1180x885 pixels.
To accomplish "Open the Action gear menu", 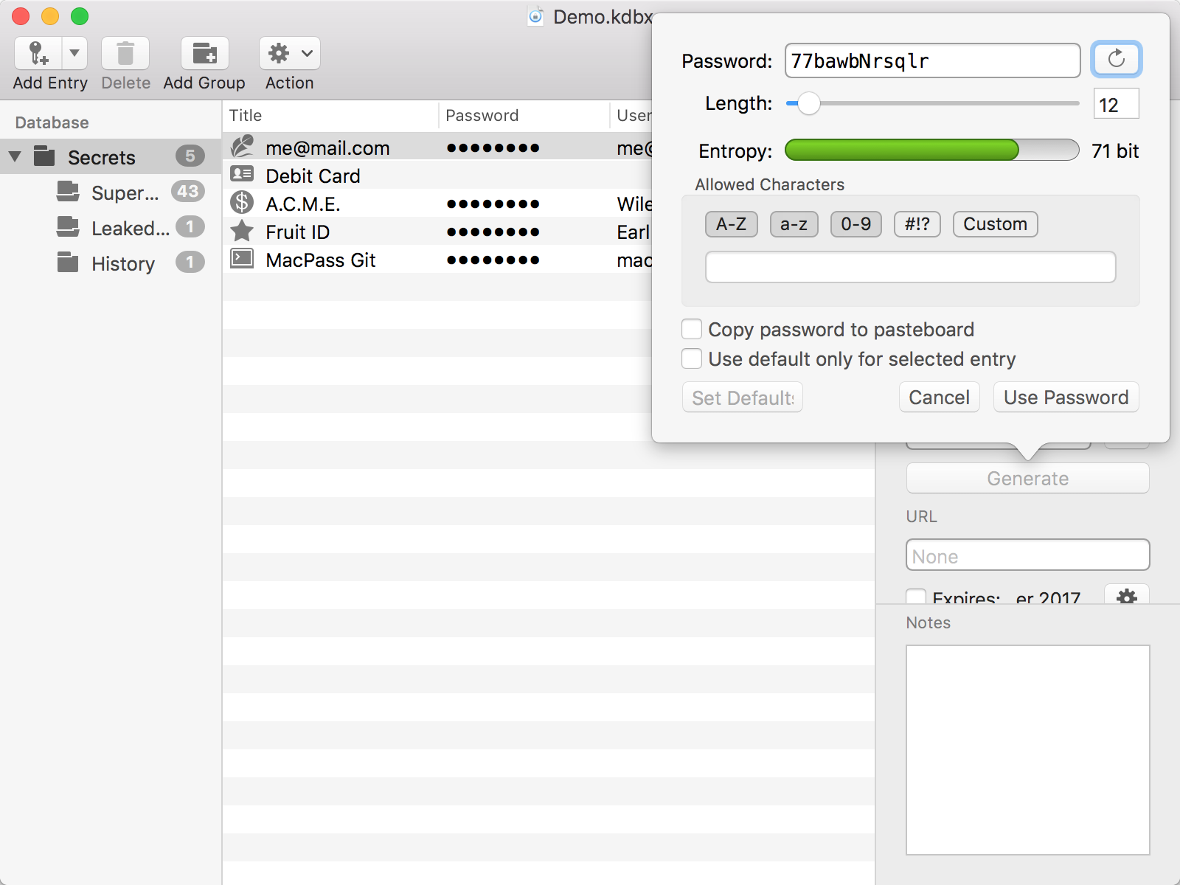I will point(290,54).
